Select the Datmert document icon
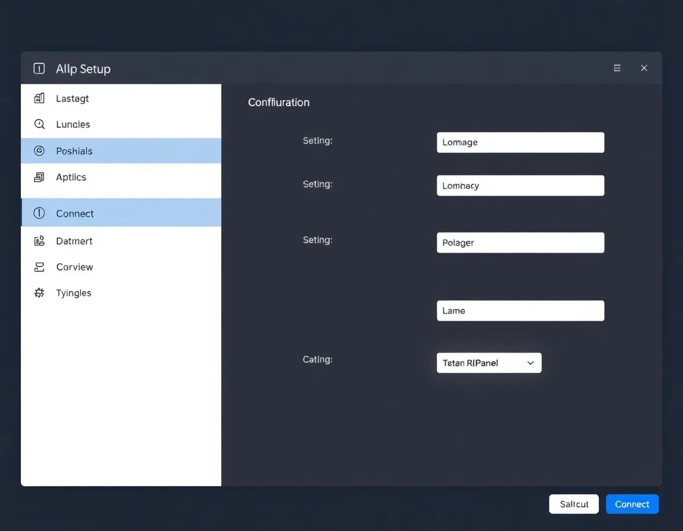 pos(39,241)
